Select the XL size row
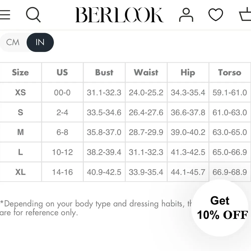This screenshot has height=251, width=251. (x=21, y=172)
